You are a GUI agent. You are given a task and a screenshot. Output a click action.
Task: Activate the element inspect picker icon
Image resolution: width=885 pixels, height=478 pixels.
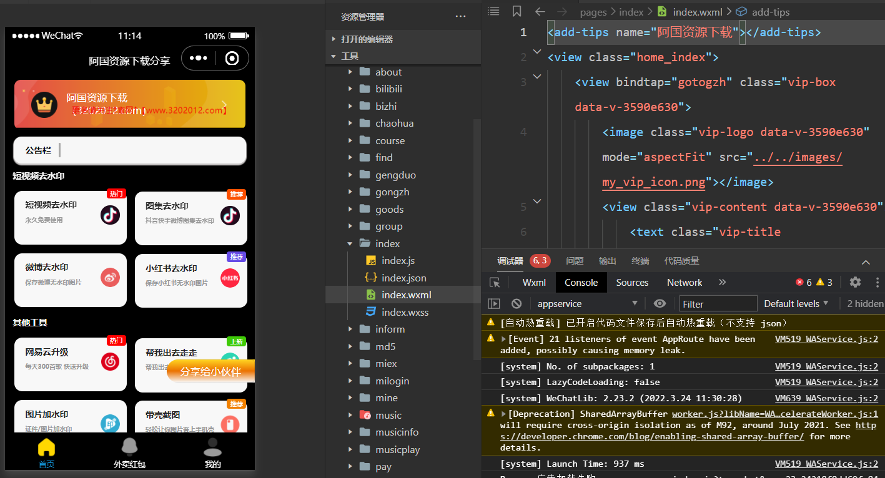tap(495, 282)
